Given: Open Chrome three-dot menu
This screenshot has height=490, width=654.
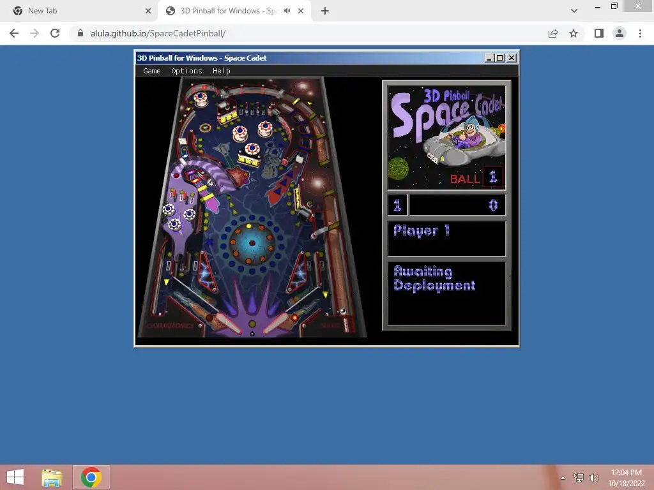Looking at the screenshot, I should pyautogui.click(x=640, y=33).
